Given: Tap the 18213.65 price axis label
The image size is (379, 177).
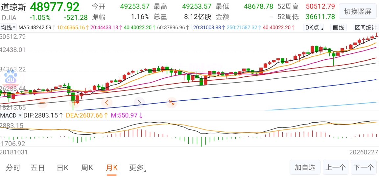Looking at the screenshot, I should (x=13, y=107).
